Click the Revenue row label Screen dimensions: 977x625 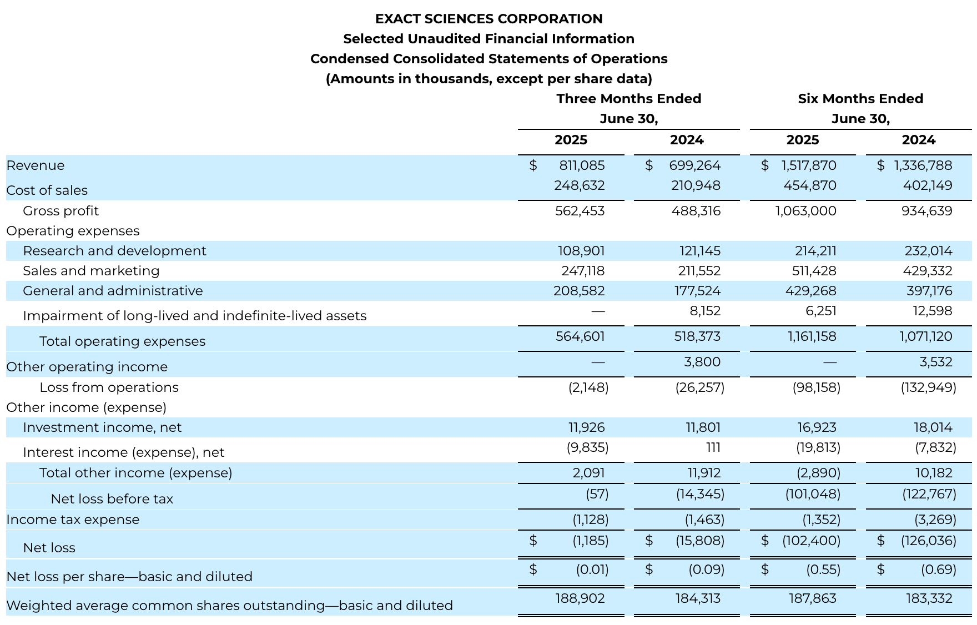36,165
